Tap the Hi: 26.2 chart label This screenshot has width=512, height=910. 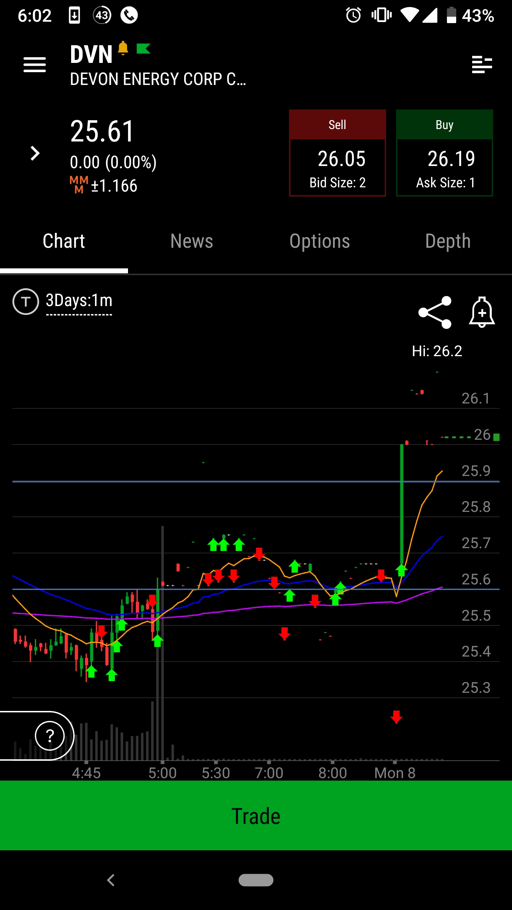click(x=437, y=351)
